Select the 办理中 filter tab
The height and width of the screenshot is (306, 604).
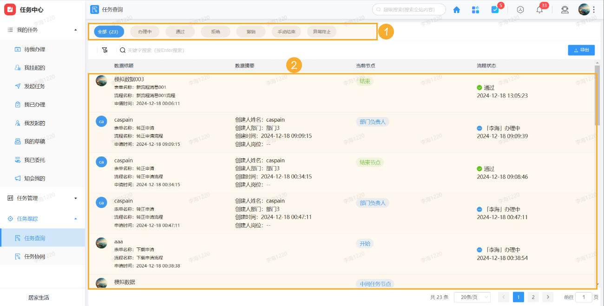(x=144, y=32)
